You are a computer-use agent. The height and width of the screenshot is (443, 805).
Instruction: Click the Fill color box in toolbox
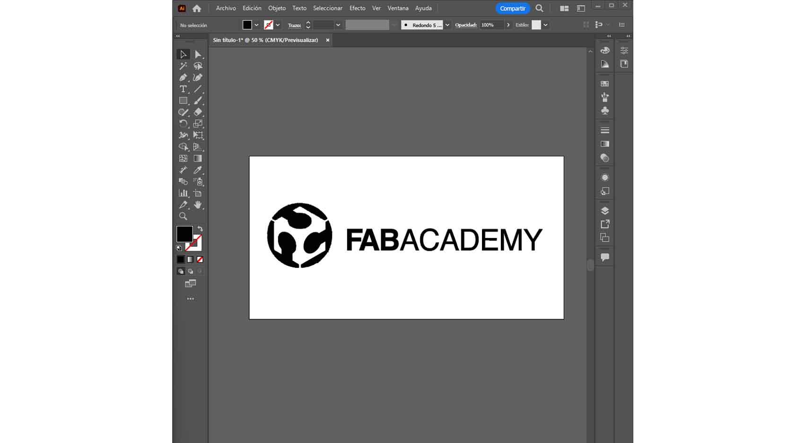coord(184,234)
